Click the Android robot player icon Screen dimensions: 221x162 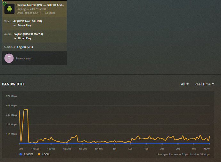click(x=9, y=9)
